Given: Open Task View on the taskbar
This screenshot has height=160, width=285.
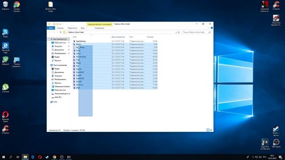Looking at the screenshot, I should click(x=18, y=157).
